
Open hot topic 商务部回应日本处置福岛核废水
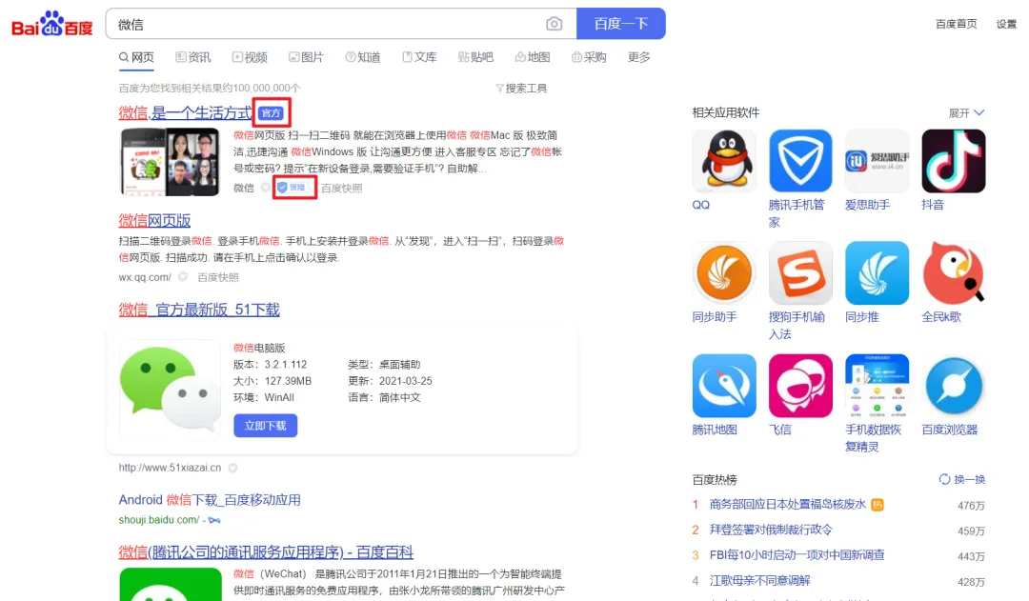coord(788,505)
